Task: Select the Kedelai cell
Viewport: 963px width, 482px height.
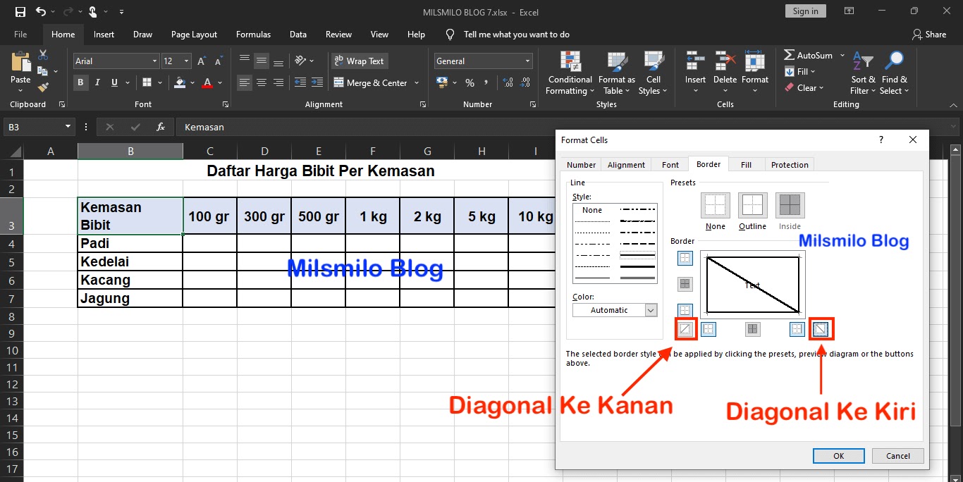Action: click(130, 261)
